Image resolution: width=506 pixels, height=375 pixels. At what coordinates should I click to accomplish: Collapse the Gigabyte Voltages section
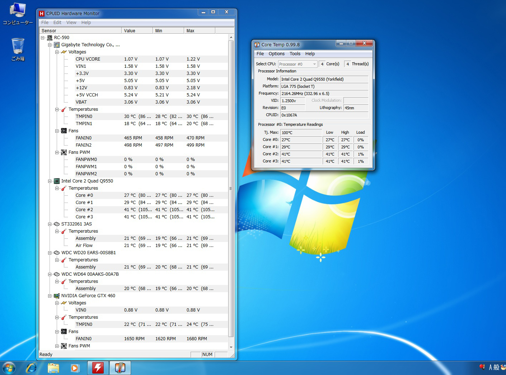coord(57,52)
